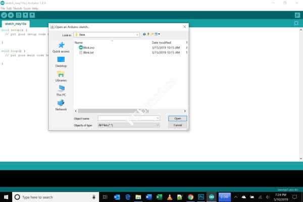Open the Tools menu
Viewport: 303px width, 202px height.
pos(28,9)
